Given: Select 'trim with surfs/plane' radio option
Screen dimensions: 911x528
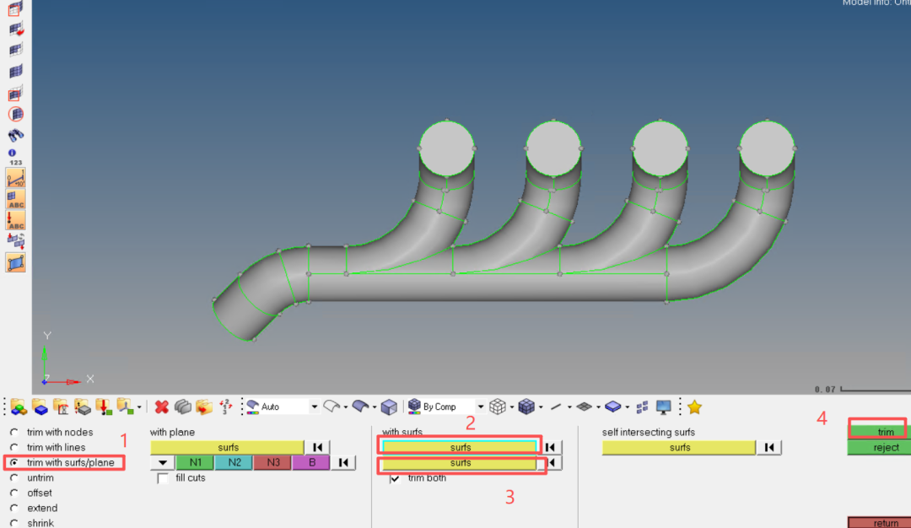Looking at the screenshot, I should coord(14,462).
